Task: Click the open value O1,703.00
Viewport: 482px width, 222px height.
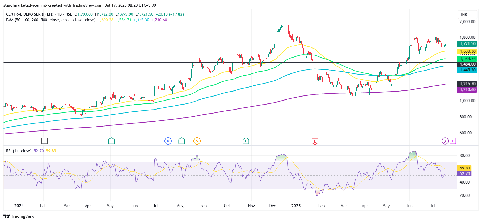Action: pos(83,14)
